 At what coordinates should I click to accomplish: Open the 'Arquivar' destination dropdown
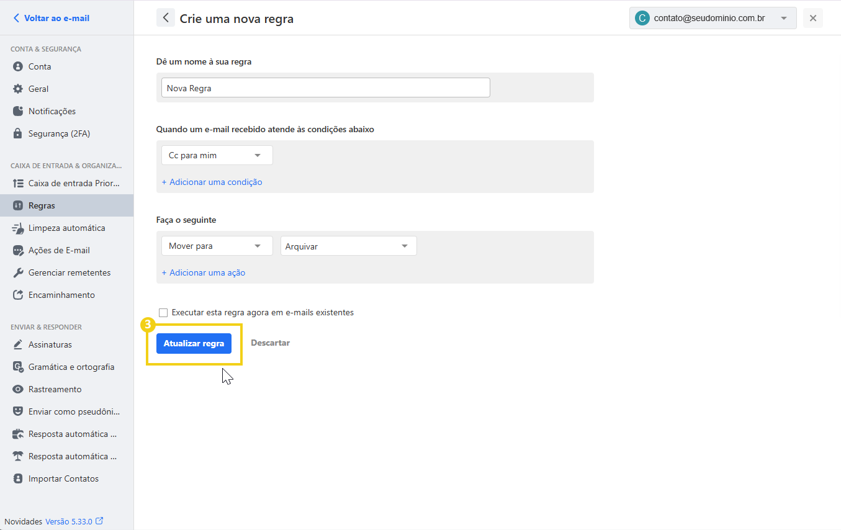348,246
